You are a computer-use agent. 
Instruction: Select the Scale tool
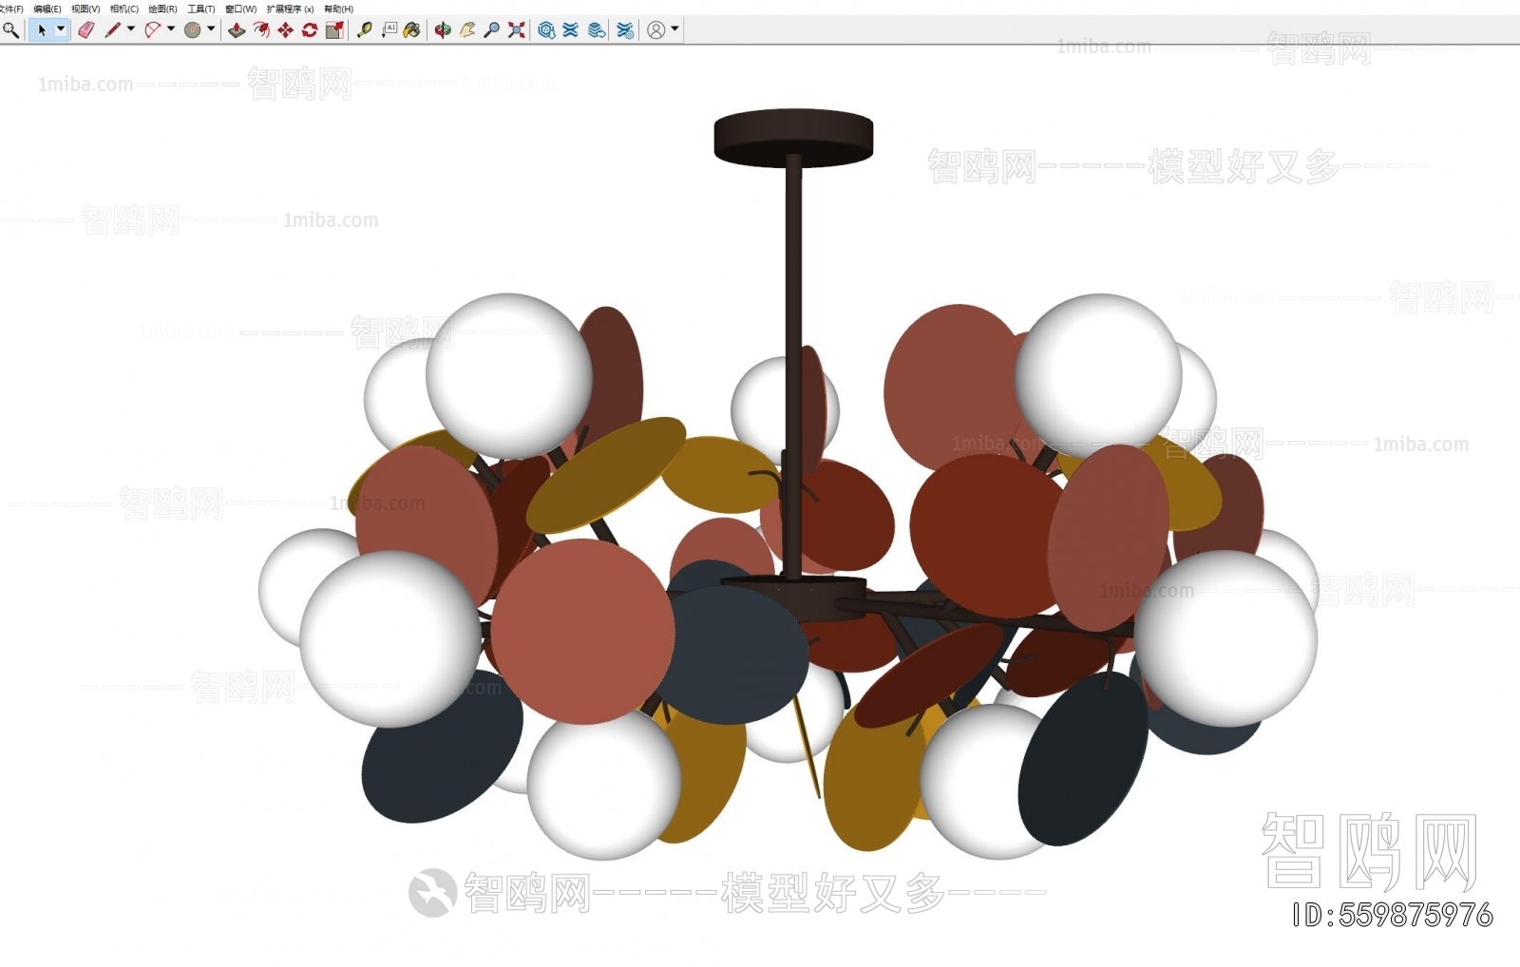click(x=334, y=30)
